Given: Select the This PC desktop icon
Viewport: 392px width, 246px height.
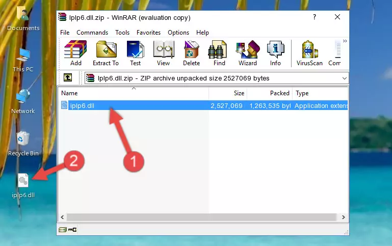Looking at the screenshot, I should coord(23,60).
